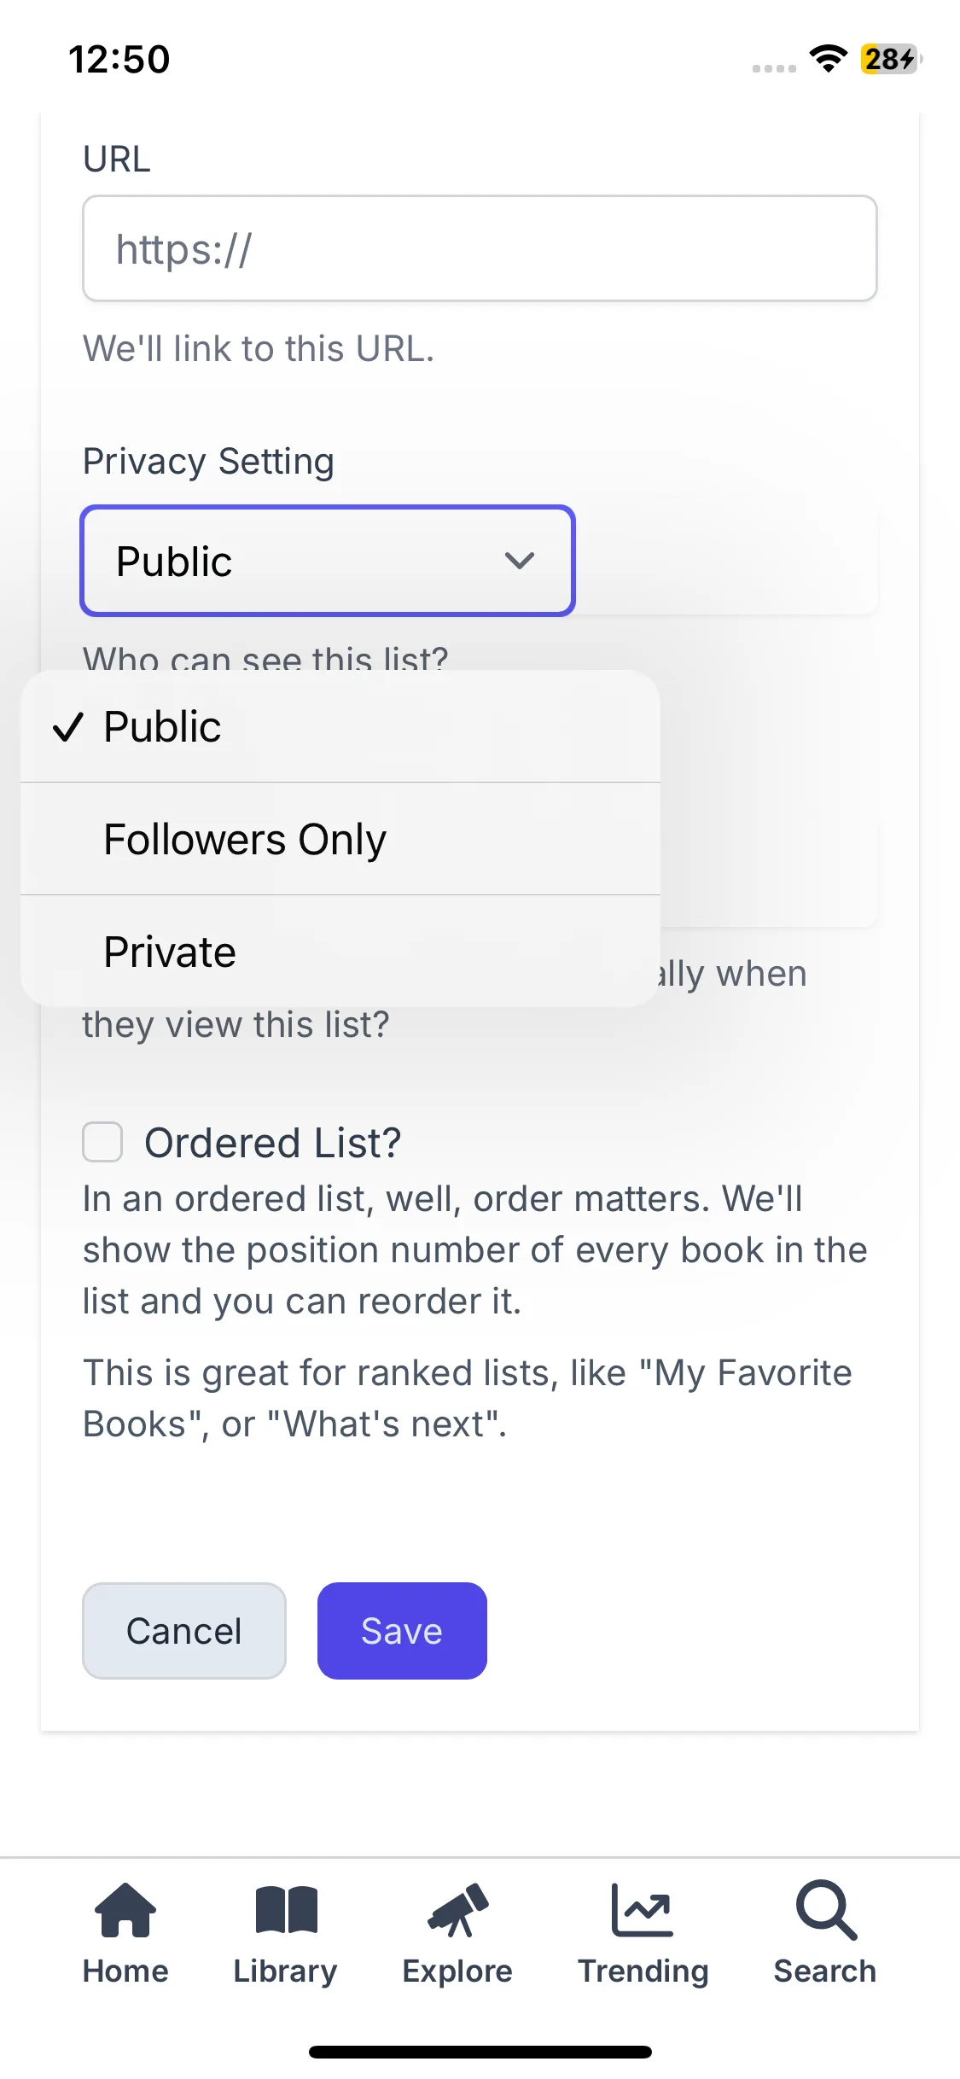Choose Followers Only from privacy options

[x=245, y=839]
